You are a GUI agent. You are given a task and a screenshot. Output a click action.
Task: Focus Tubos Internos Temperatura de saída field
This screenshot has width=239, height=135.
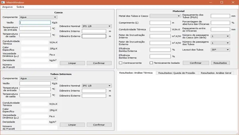coord(35,95)
